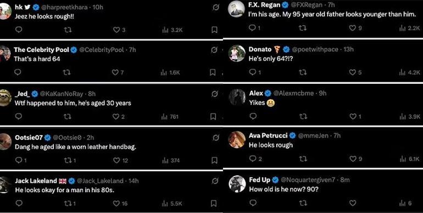The width and height of the screenshot is (423, 213).
Task: Open the @CelebrityPool profile handle
Action: click(102, 50)
